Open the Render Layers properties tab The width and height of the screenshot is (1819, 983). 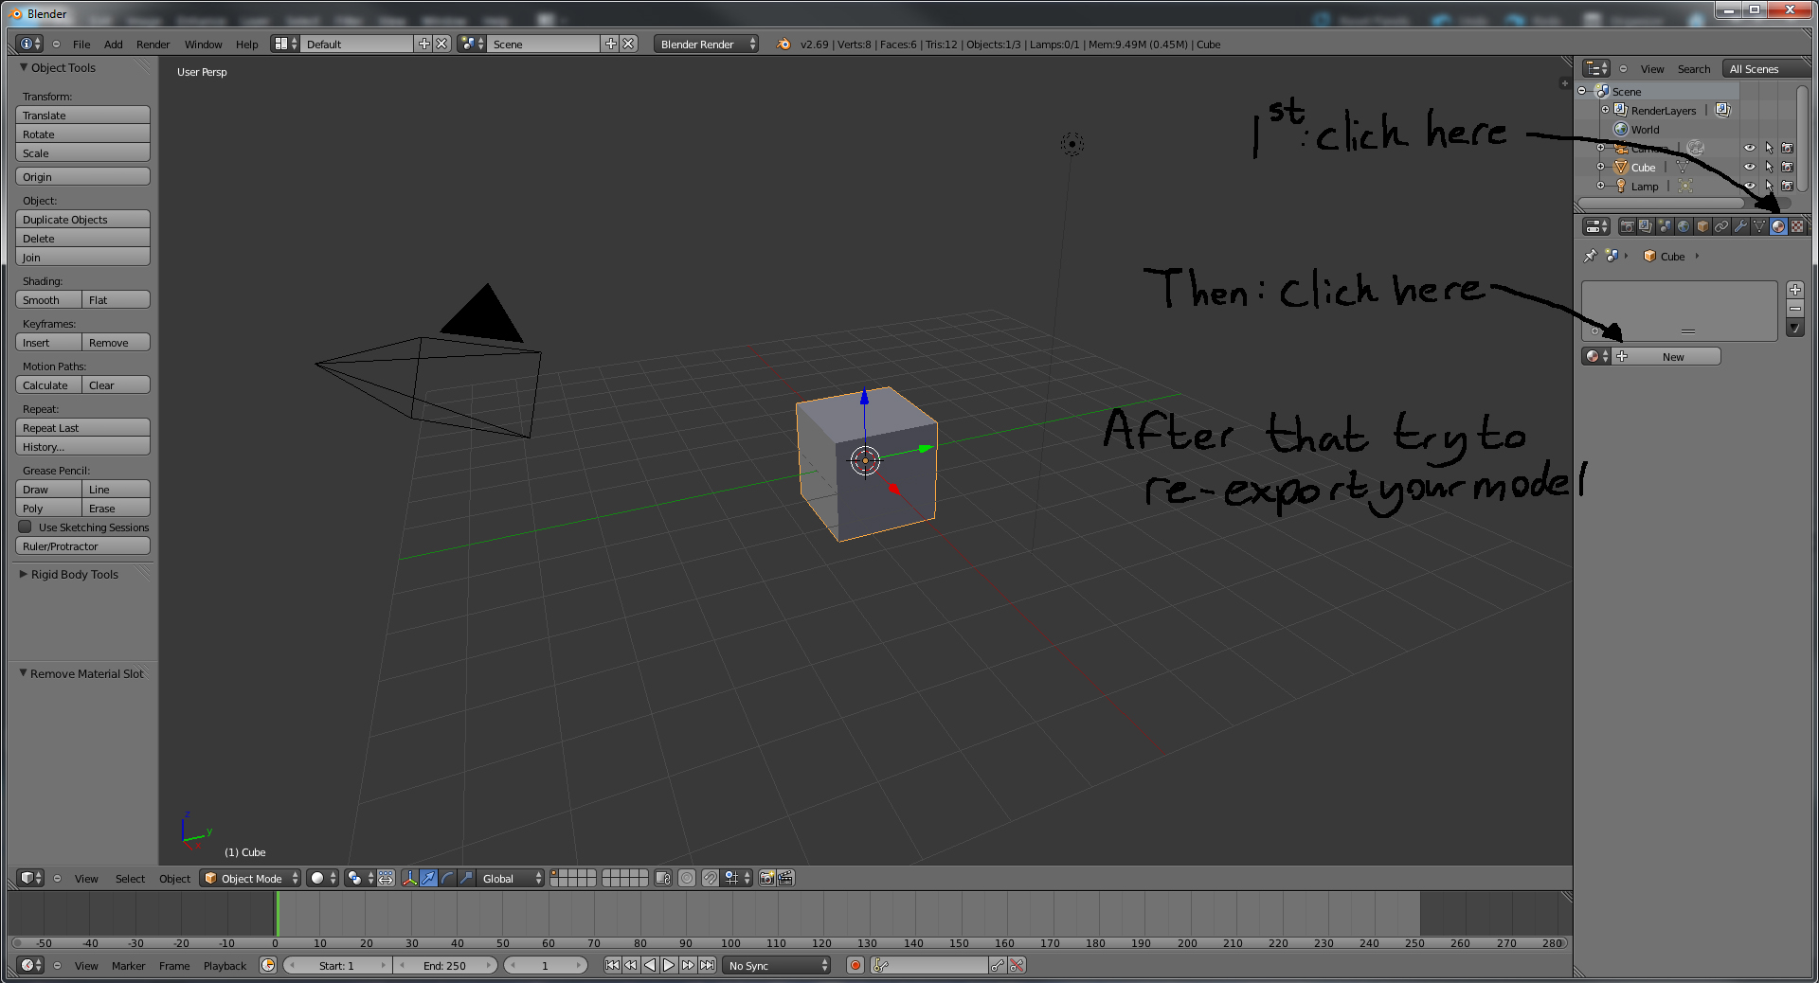(1646, 226)
